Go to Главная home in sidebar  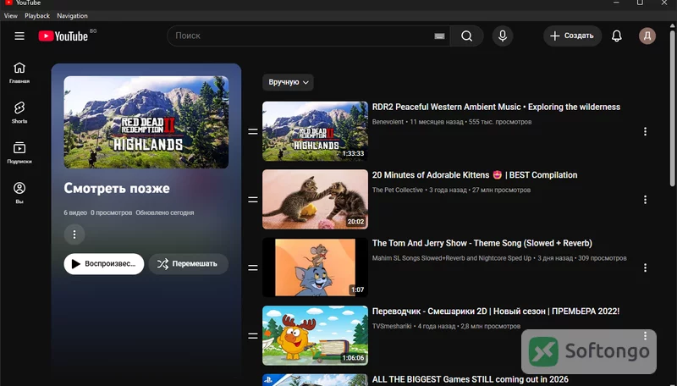pyautogui.click(x=19, y=73)
